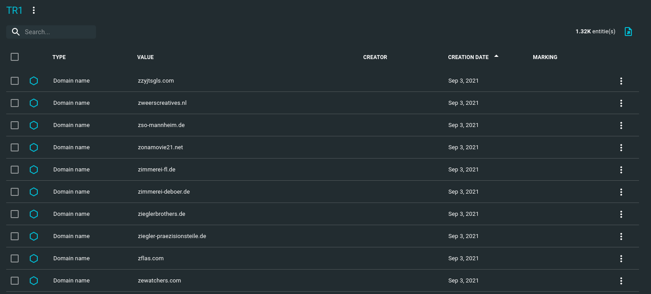Open the row actions menu for zflas.com
The width and height of the screenshot is (651, 294).
click(621, 258)
